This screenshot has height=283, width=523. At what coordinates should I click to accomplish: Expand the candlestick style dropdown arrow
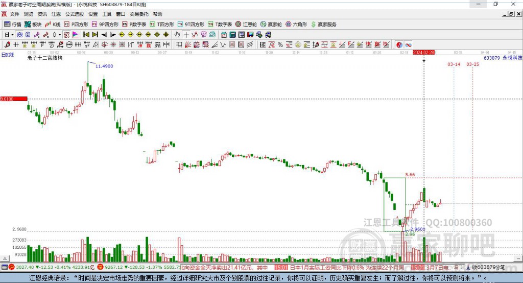coord(60,35)
